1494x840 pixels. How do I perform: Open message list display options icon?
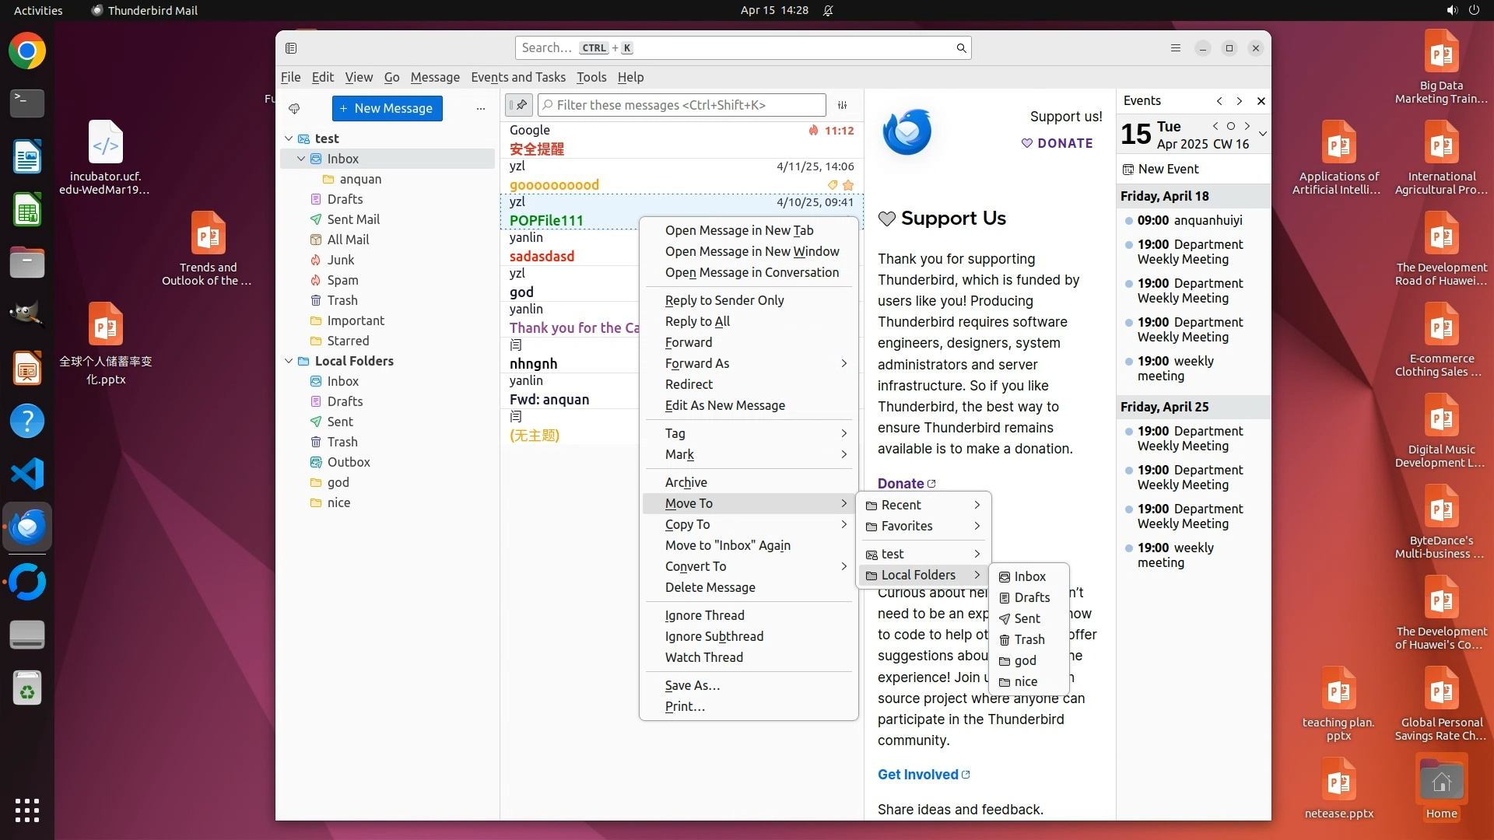click(842, 105)
